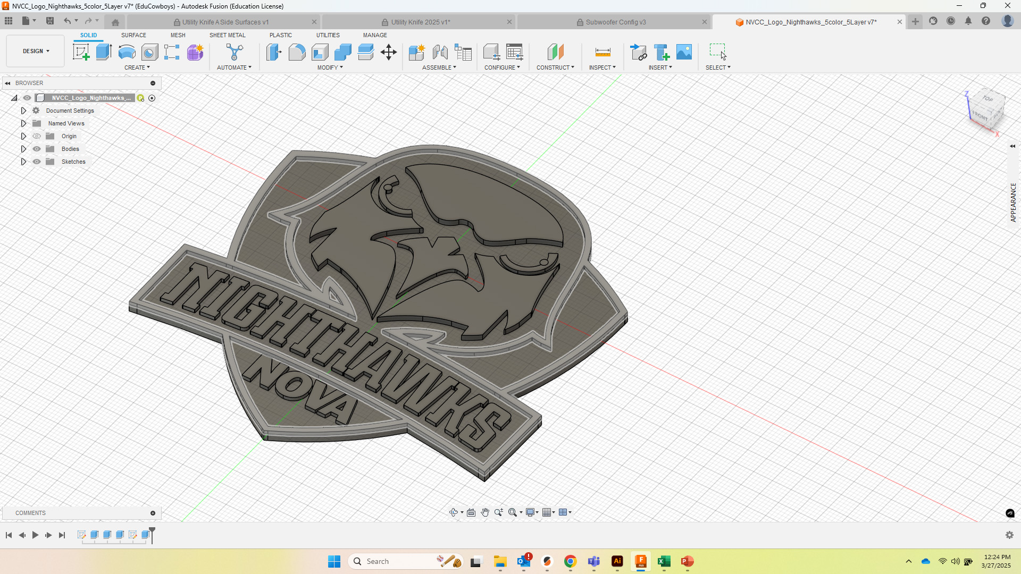Click the Hole tool icon

tap(149, 52)
